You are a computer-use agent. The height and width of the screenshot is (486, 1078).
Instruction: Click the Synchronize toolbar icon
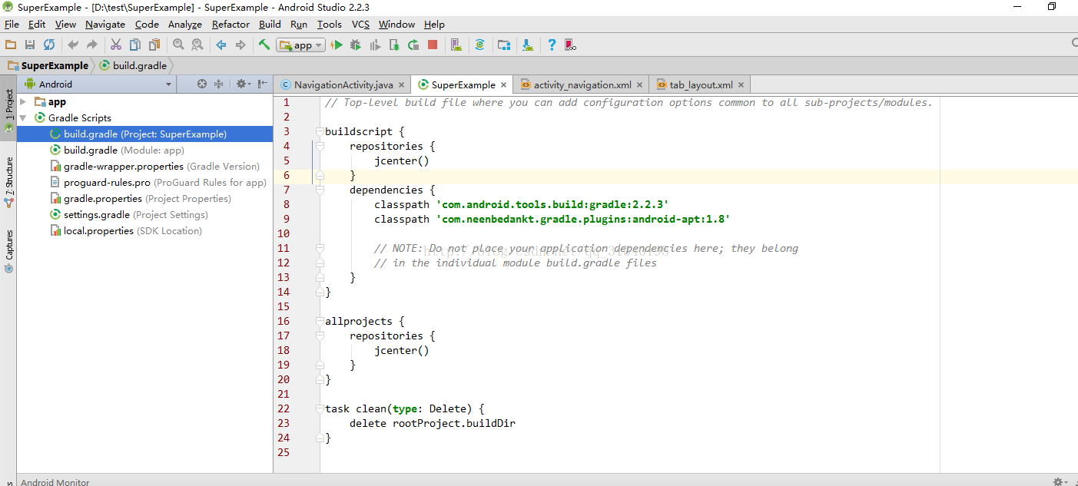(x=49, y=45)
